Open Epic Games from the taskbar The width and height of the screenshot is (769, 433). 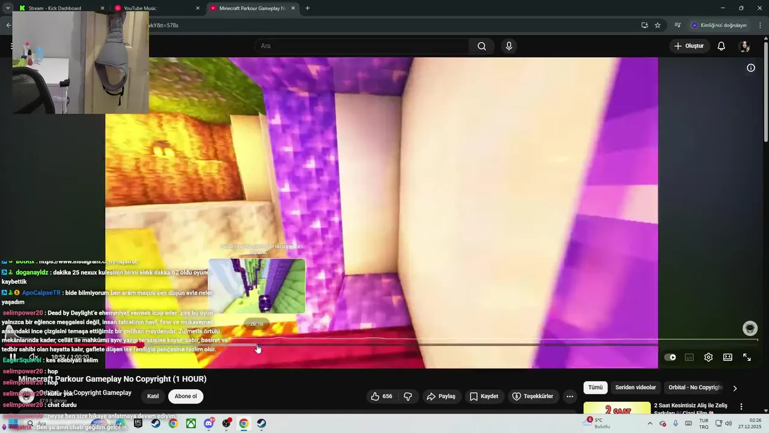click(x=138, y=423)
